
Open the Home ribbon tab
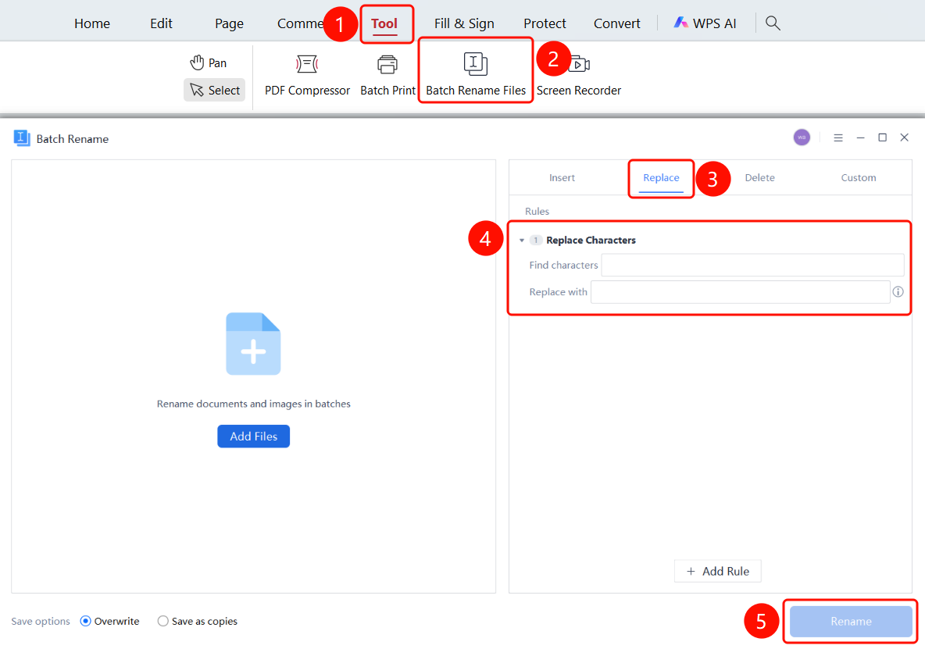(92, 23)
